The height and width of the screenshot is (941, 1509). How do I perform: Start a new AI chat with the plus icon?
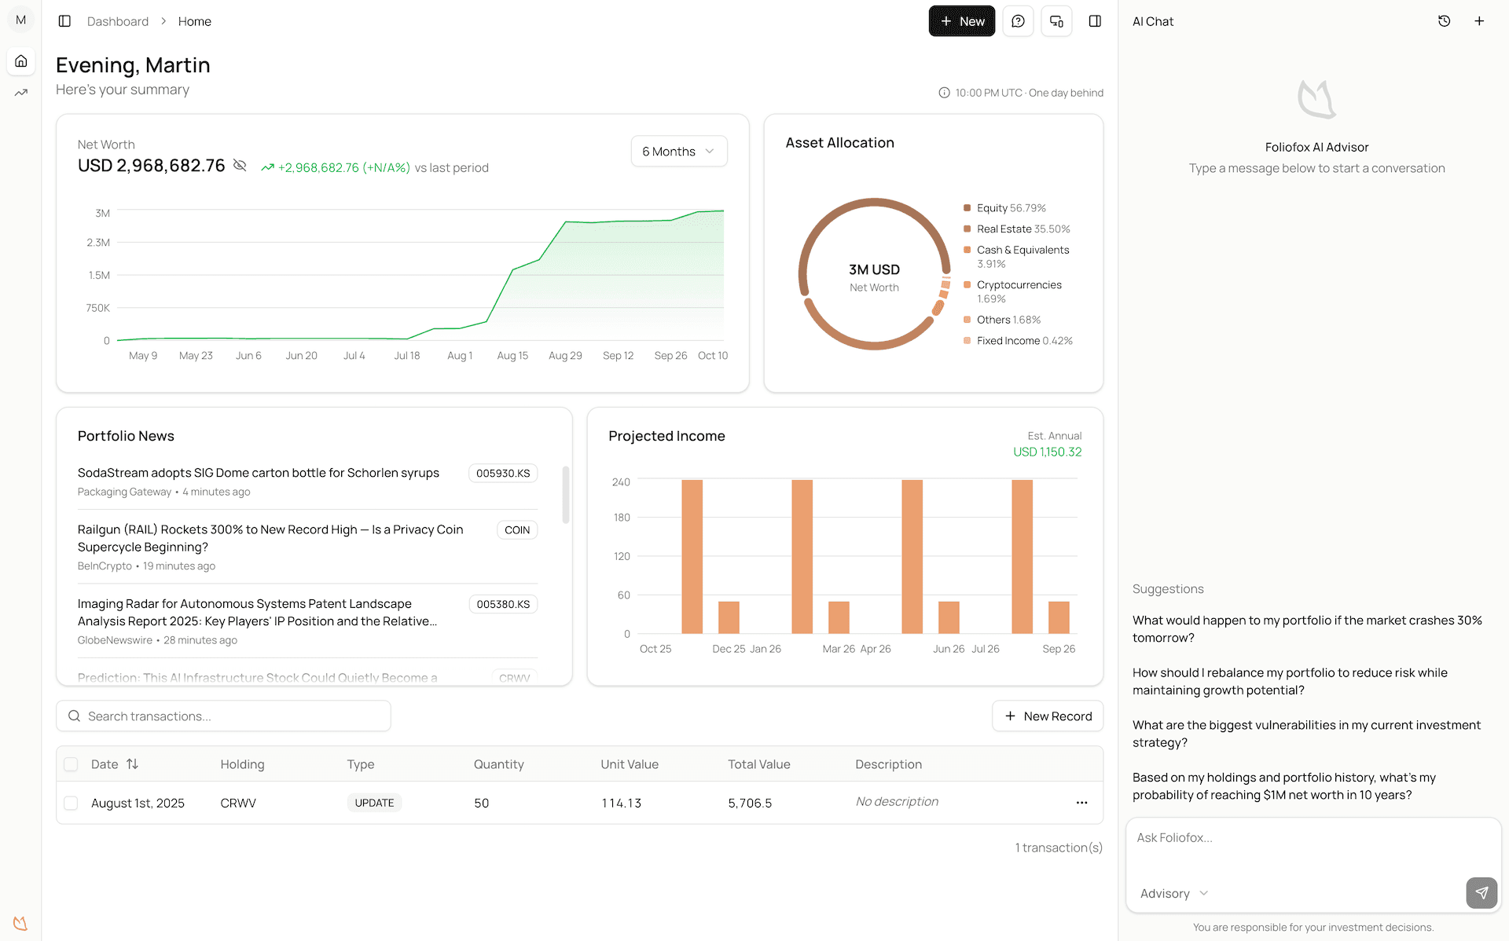click(1479, 21)
